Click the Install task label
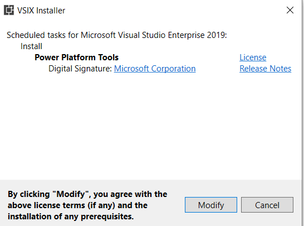This screenshot has width=304, height=226. (31, 46)
